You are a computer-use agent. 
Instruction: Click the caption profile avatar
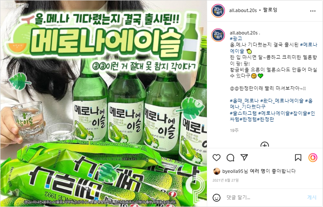coord(218,35)
